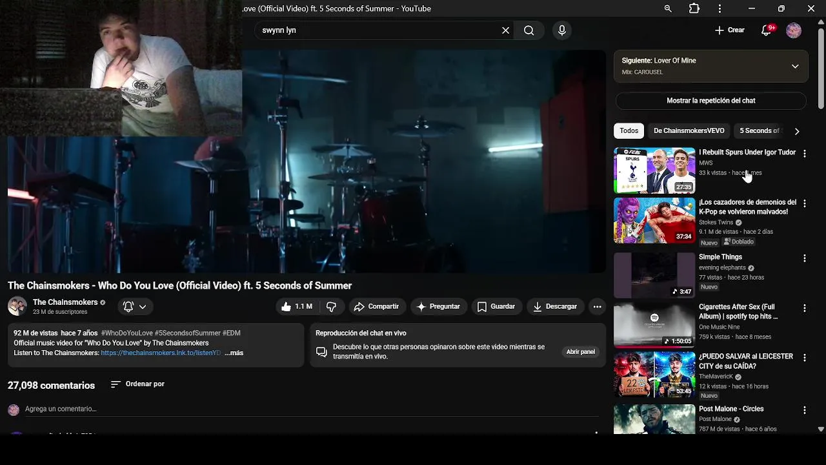Open The Chainsmokers channel avatar

(x=17, y=306)
